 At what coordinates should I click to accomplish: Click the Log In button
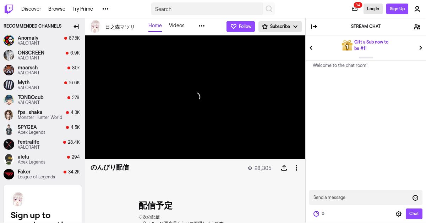coord(373,9)
